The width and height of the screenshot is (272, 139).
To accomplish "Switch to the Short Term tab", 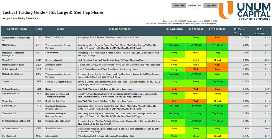I will tap(179, 6).
